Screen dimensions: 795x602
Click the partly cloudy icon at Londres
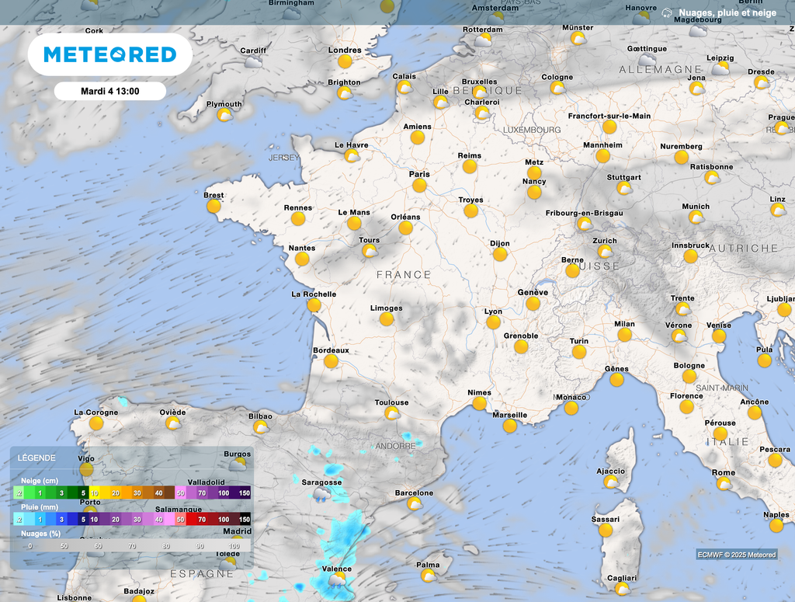[x=345, y=61]
